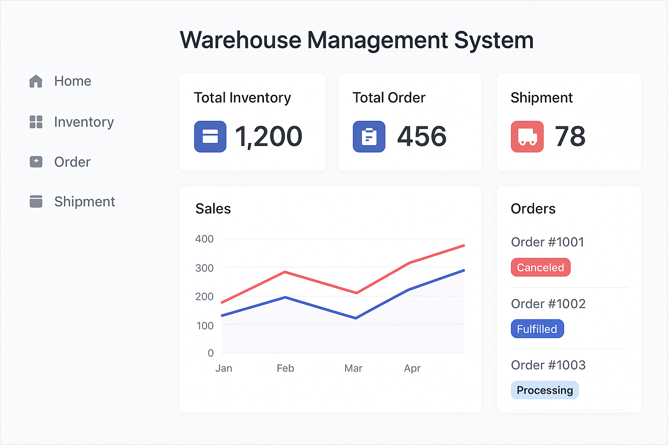668x445 pixels.
Task: Click the 1,200 Total Inventory value
Action: point(268,136)
